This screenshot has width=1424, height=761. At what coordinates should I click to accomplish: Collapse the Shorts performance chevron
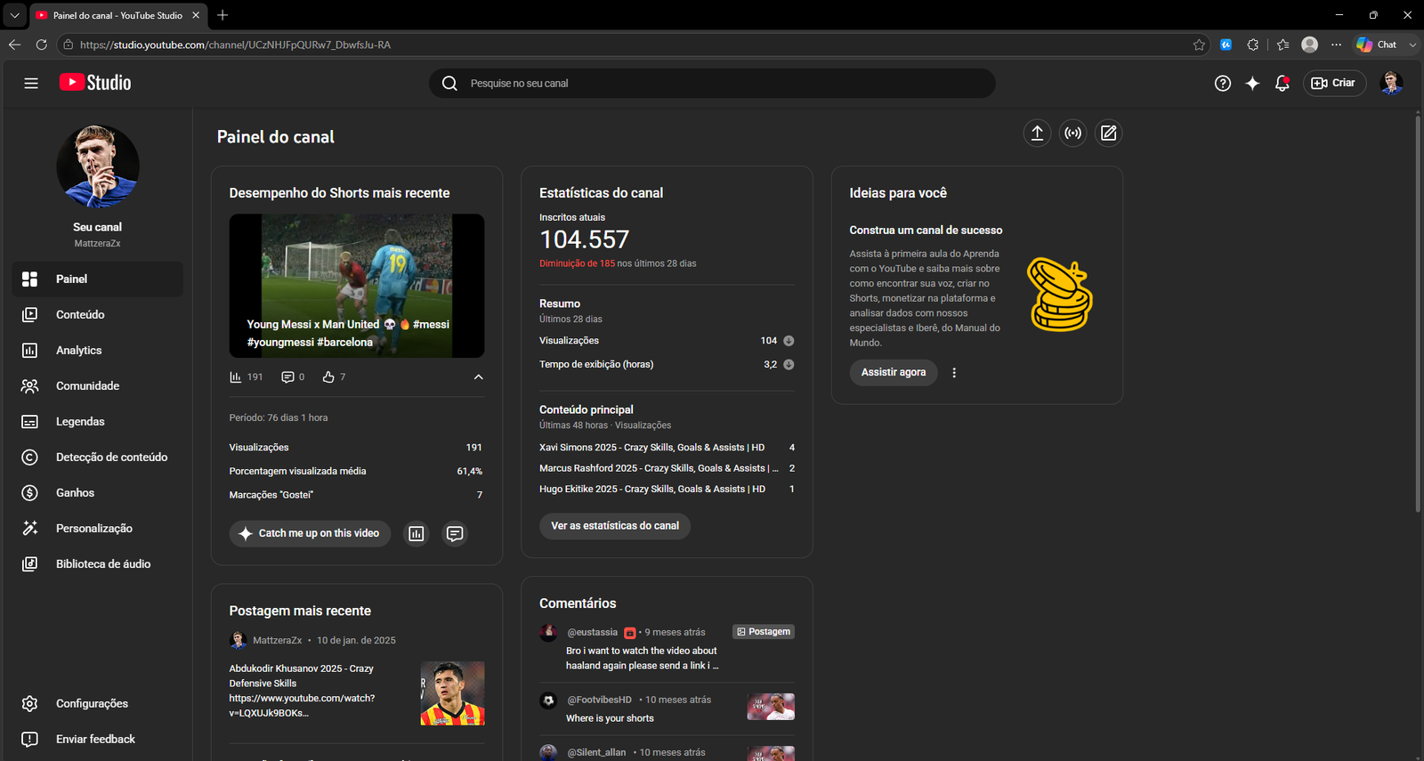(478, 377)
